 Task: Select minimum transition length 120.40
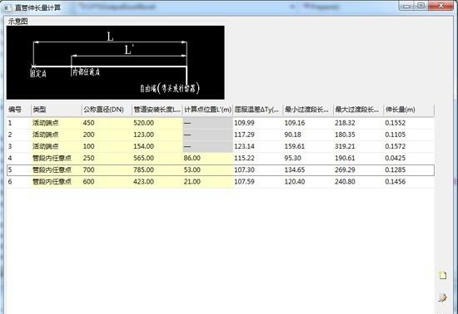(295, 181)
